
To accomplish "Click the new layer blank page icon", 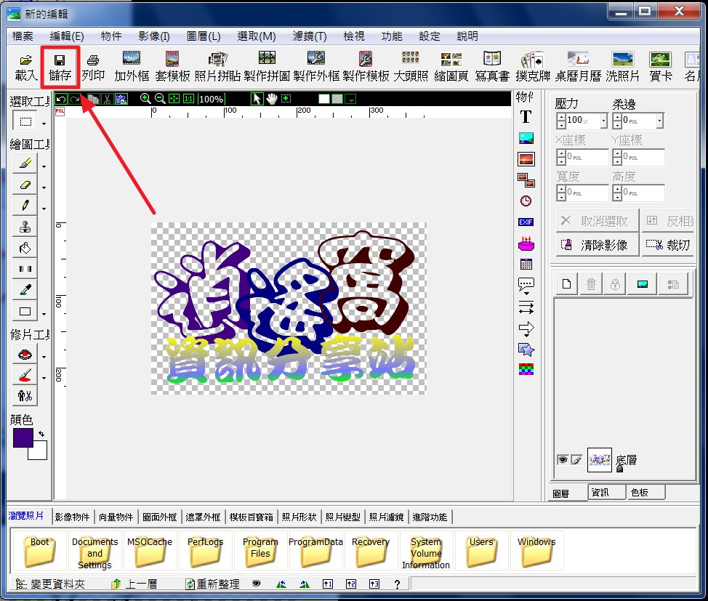I will [x=567, y=284].
